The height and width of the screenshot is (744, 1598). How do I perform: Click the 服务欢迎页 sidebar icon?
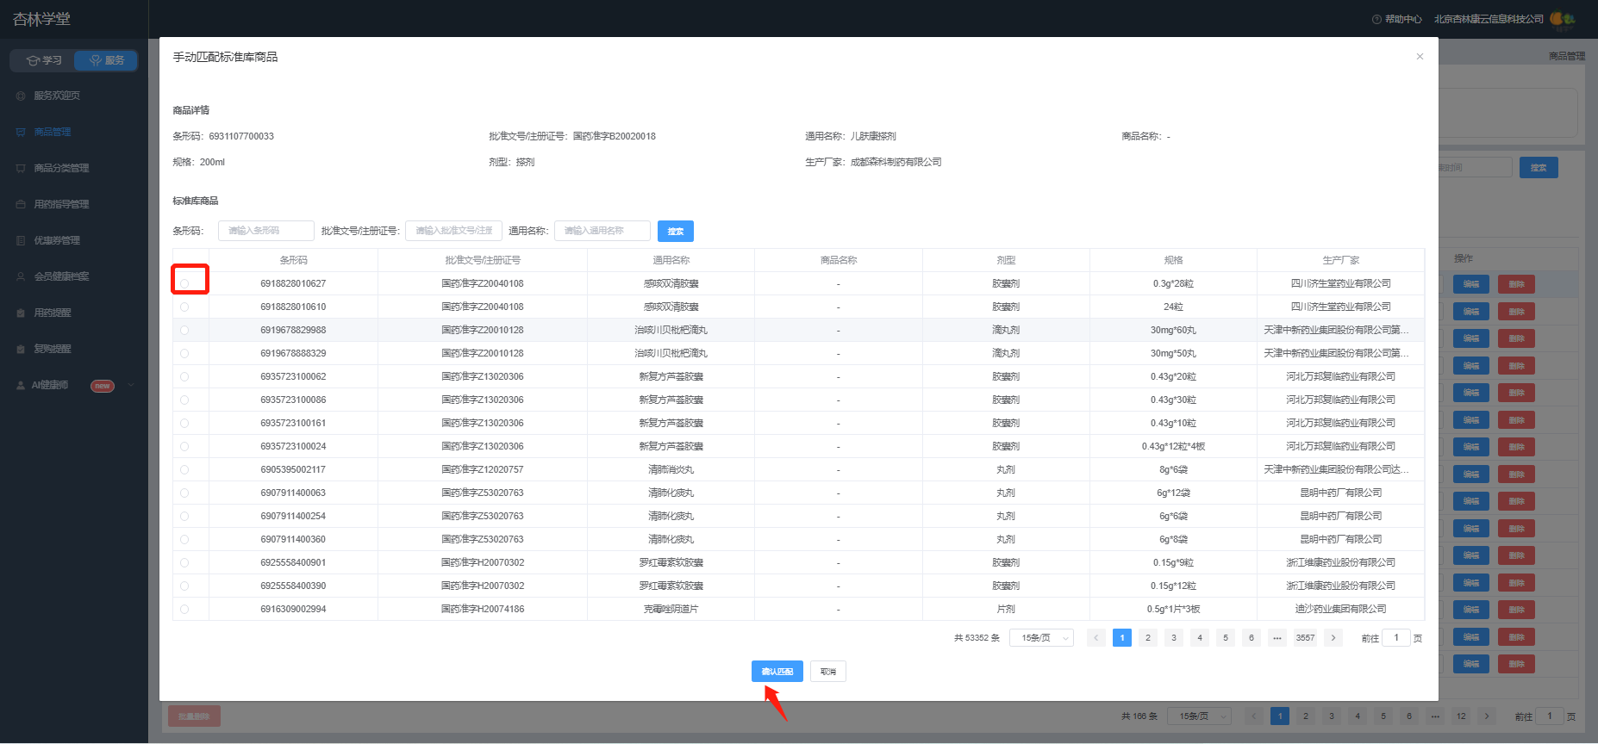(x=21, y=96)
